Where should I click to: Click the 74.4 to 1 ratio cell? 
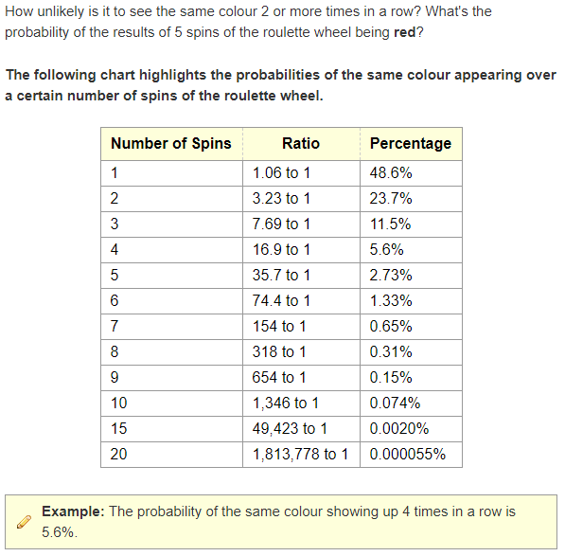(x=301, y=301)
